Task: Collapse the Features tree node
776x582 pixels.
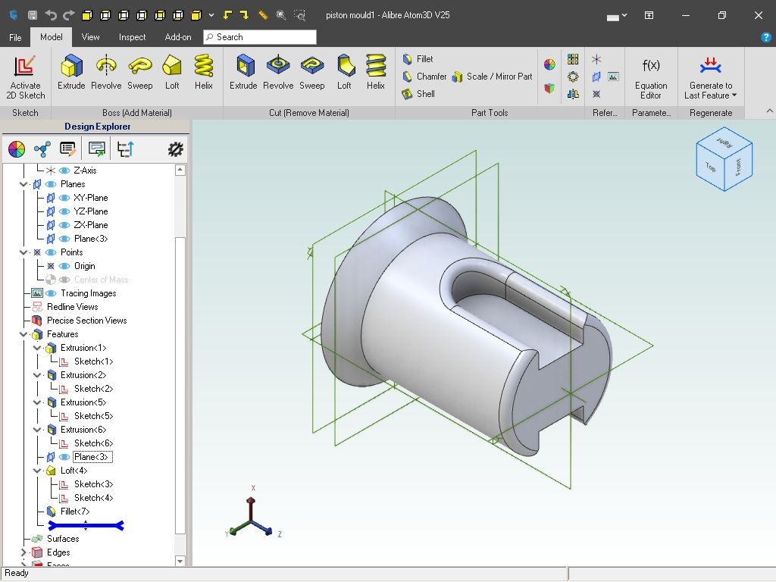Action: [23, 334]
